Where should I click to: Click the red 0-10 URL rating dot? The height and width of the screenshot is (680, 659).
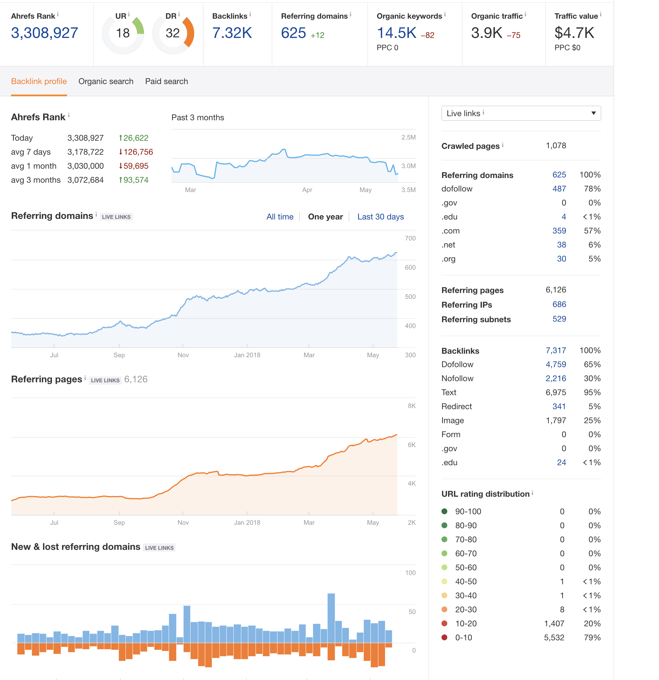pyautogui.click(x=444, y=637)
